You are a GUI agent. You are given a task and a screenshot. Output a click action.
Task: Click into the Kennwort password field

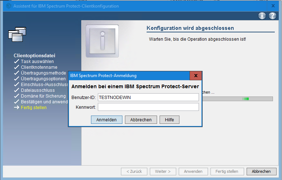[x=148, y=107]
